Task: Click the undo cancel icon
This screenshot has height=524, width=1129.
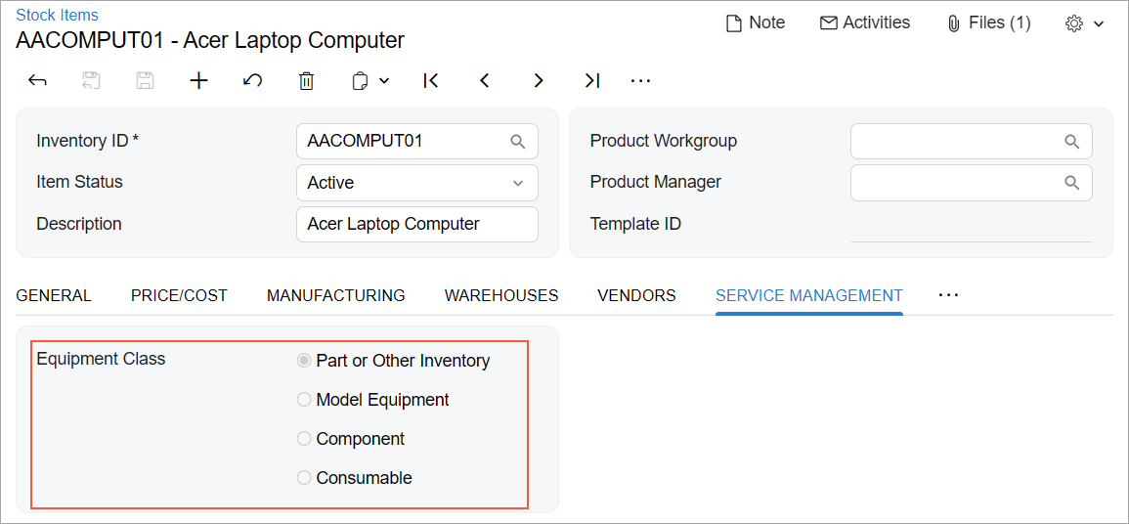Action: tap(252, 81)
